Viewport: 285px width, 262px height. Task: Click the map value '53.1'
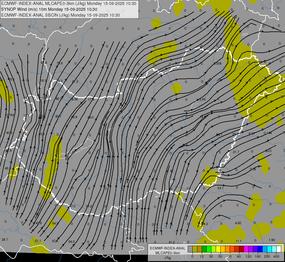tap(220, 188)
